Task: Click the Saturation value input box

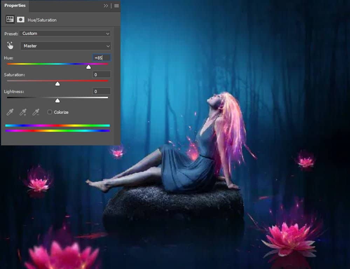Action: tap(101, 75)
